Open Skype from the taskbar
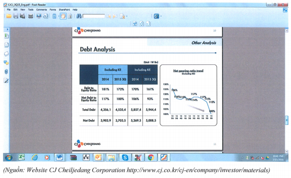 (125, 157)
